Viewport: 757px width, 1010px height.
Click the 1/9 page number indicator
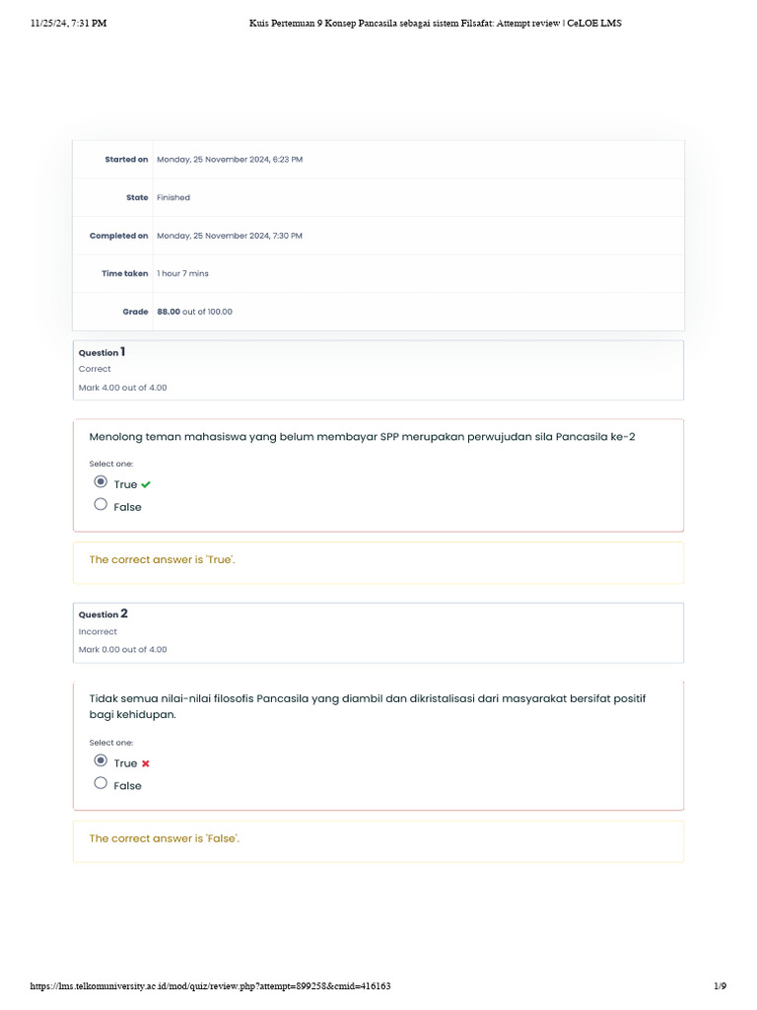(x=720, y=986)
